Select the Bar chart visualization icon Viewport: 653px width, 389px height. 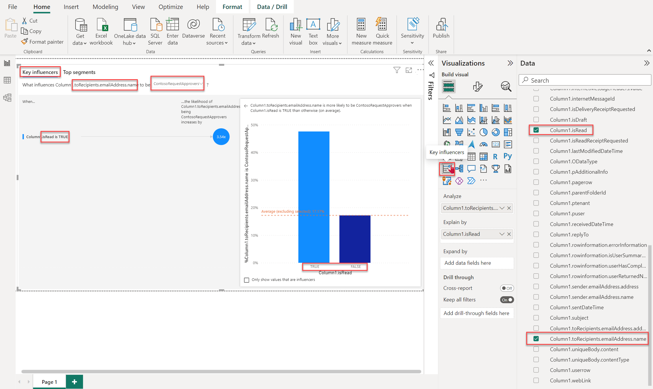[x=447, y=108]
